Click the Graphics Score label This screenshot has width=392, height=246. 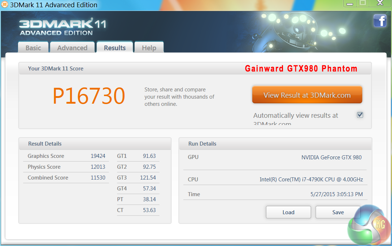point(46,156)
